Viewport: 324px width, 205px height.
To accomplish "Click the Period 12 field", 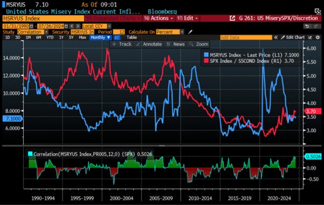I will click(119, 32).
